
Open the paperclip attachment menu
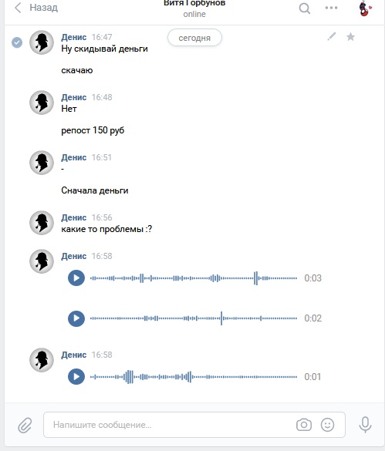(x=25, y=425)
